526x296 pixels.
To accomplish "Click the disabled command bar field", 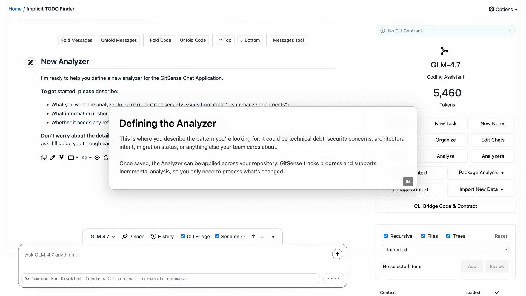I will (171, 278).
